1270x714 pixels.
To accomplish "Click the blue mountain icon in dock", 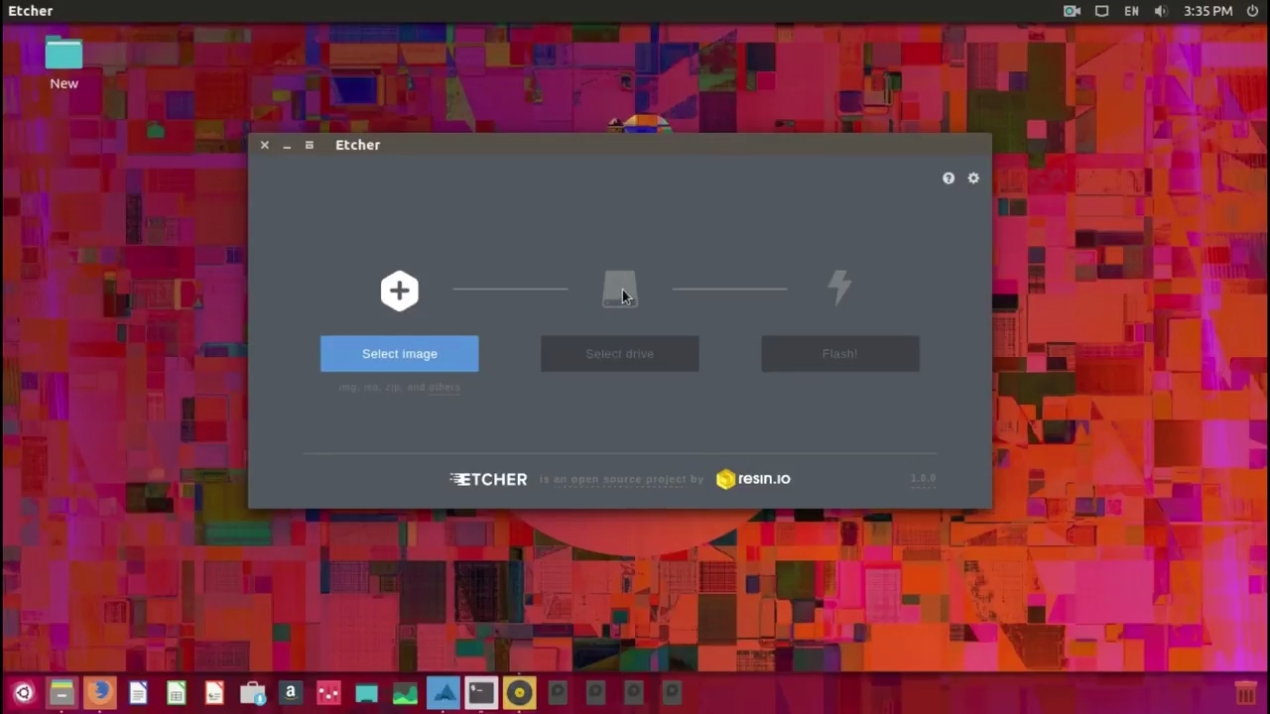I will coord(444,693).
